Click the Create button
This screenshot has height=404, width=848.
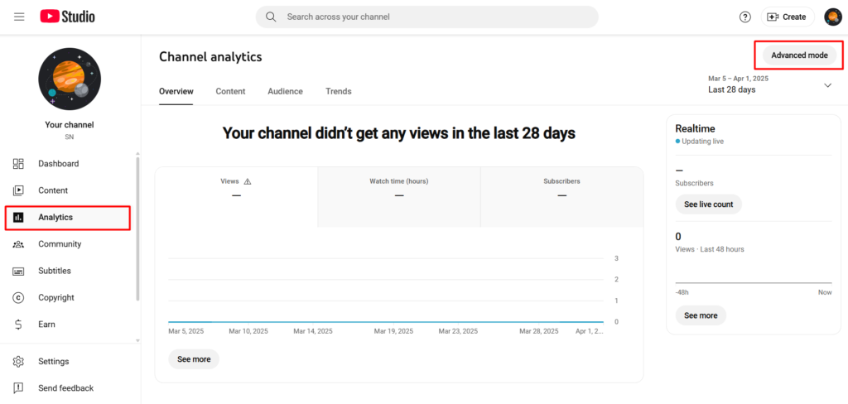click(x=787, y=17)
